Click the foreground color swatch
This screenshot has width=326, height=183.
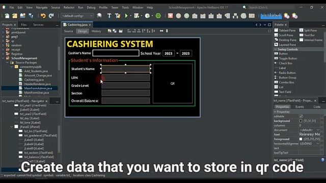[x=301, y=139]
